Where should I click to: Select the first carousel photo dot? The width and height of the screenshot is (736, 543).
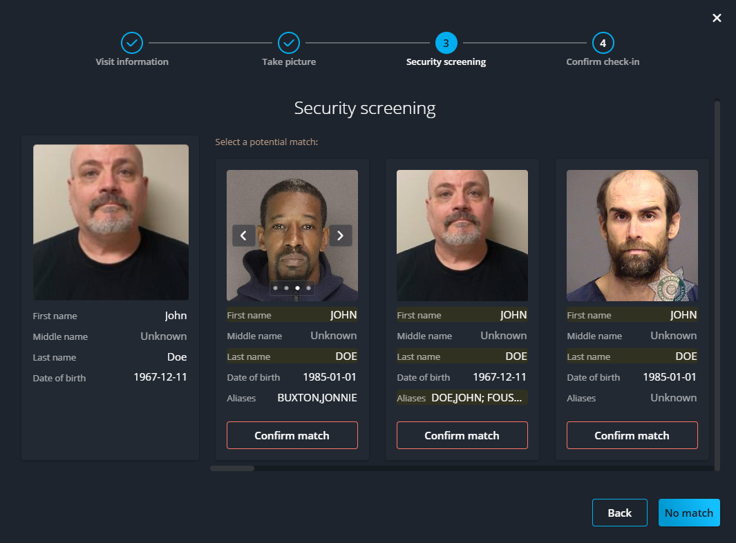[x=275, y=288]
